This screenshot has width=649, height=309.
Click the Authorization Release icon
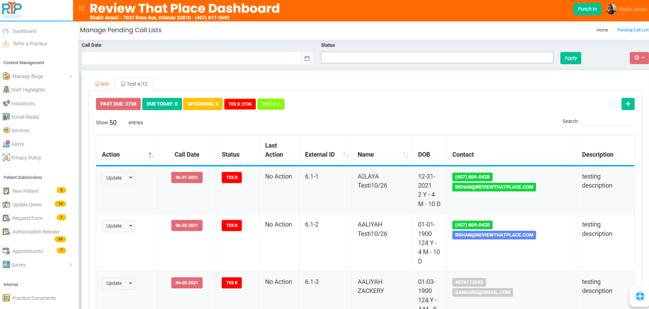(6, 232)
